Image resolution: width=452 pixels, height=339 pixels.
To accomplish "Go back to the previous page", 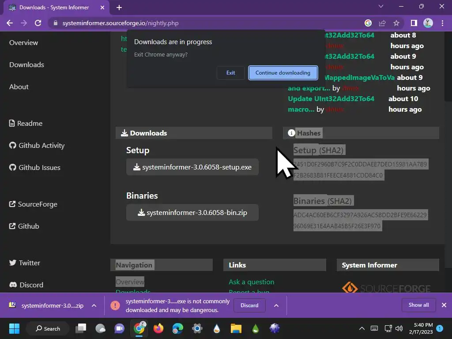I will coord(10,23).
